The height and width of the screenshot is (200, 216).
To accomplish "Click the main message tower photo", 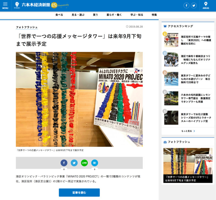I will (x=79, y=99).
